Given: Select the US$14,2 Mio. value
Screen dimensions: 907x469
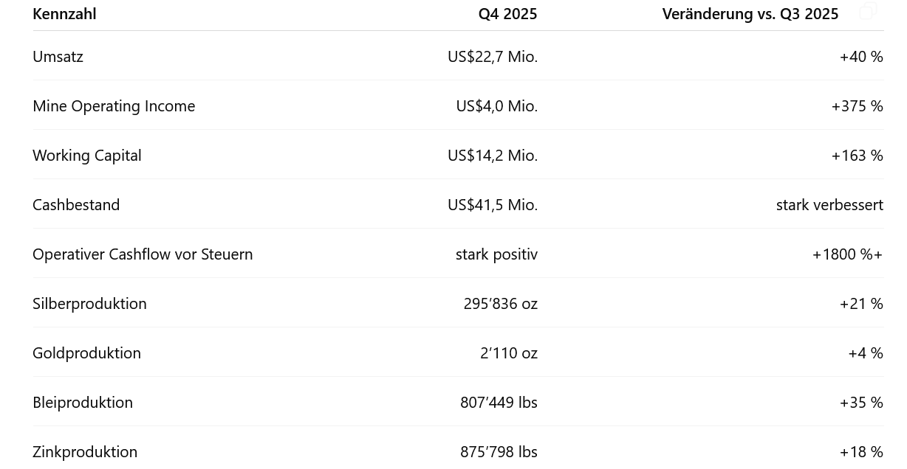Looking at the screenshot, I should pyautogui.click(x=493, y=156).
